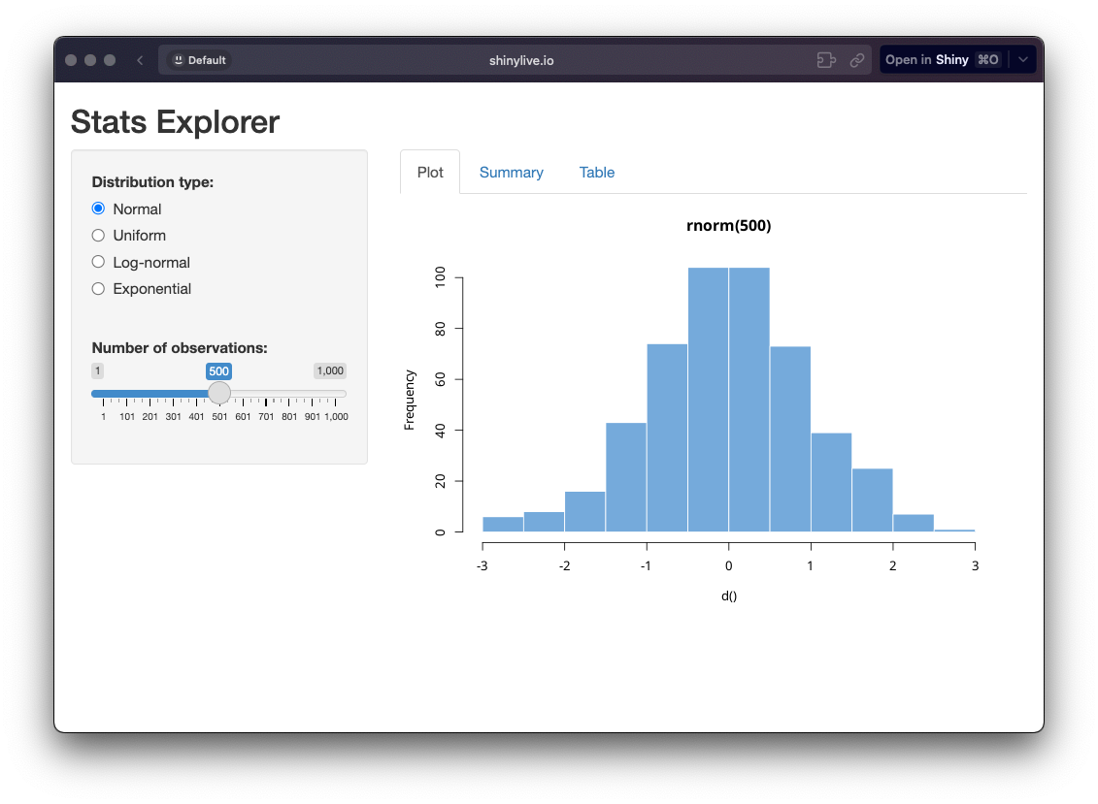This screenshot has height=804, width=1098.
Task: Click the extensions puzzle icon
Action: [x=826, y=60]
